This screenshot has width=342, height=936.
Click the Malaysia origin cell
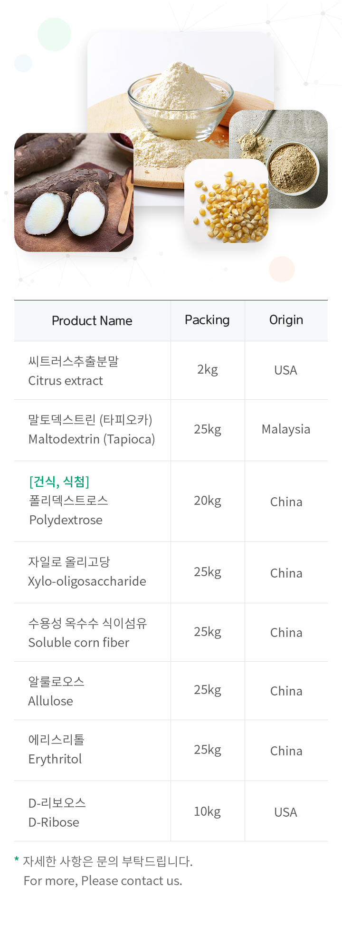pos(286,429)
